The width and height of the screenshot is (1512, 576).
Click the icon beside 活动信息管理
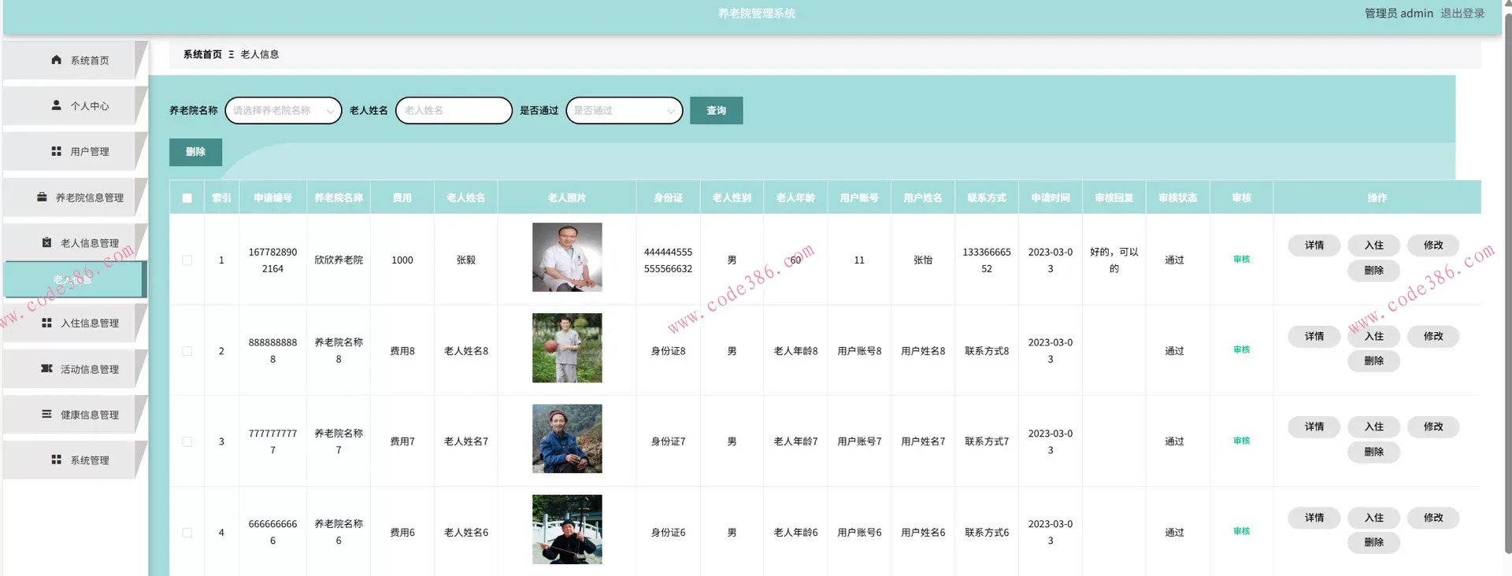(x=46, y=368)
